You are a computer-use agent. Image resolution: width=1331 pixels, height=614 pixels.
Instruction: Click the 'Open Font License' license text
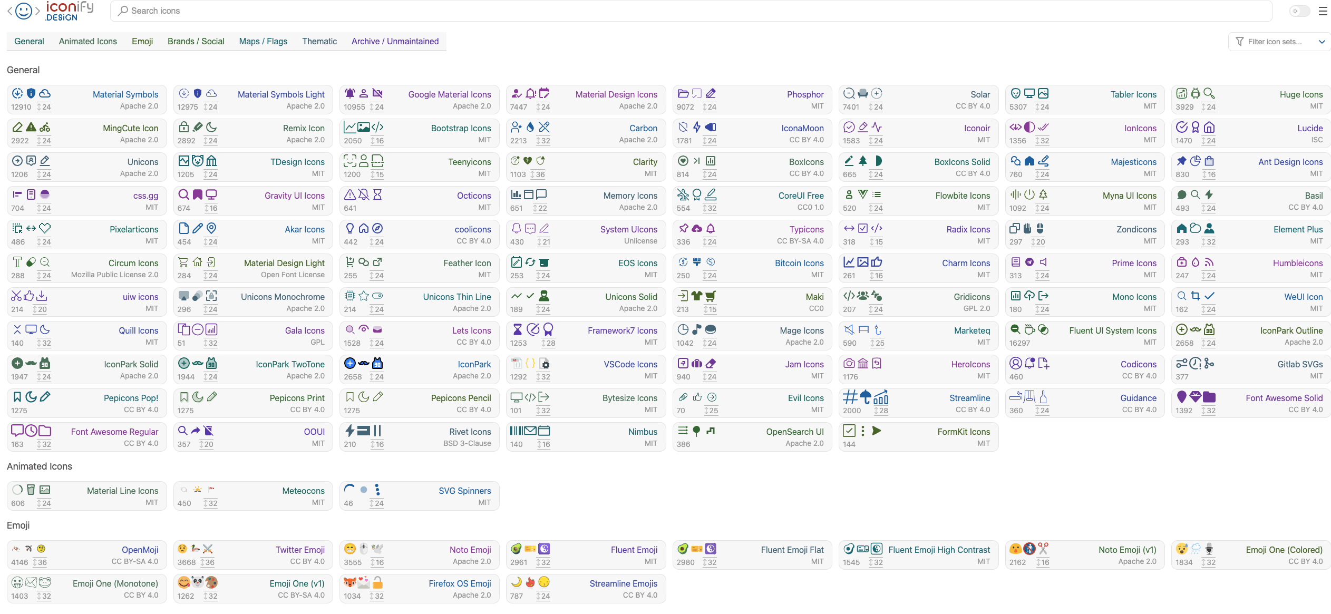[x=293, y=275]
